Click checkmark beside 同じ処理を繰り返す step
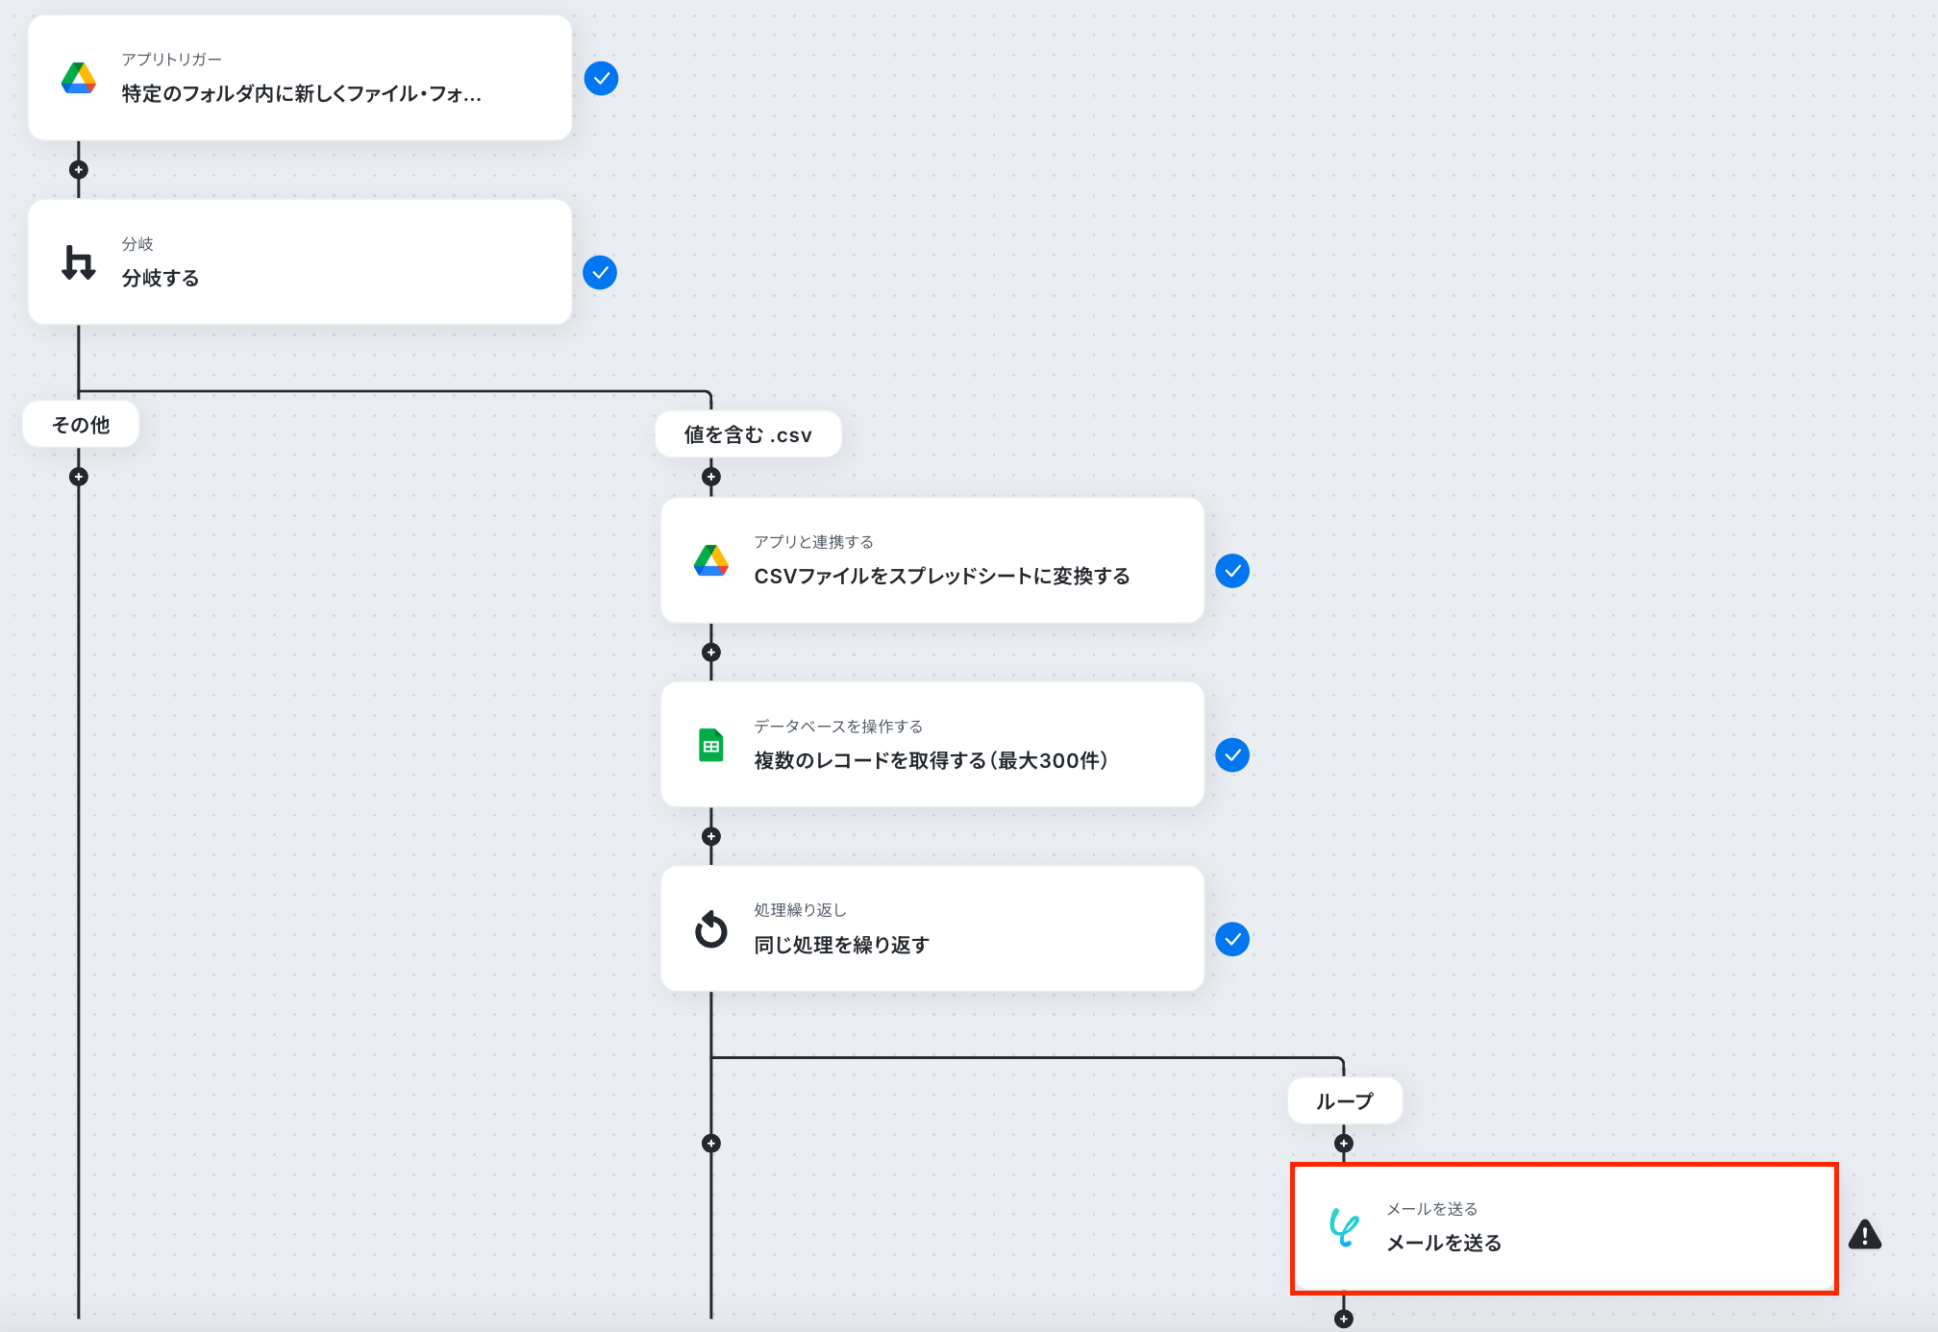The height and width of the screenshot is (1332, 1938). pyautogui.click(x=1232, y=939)
